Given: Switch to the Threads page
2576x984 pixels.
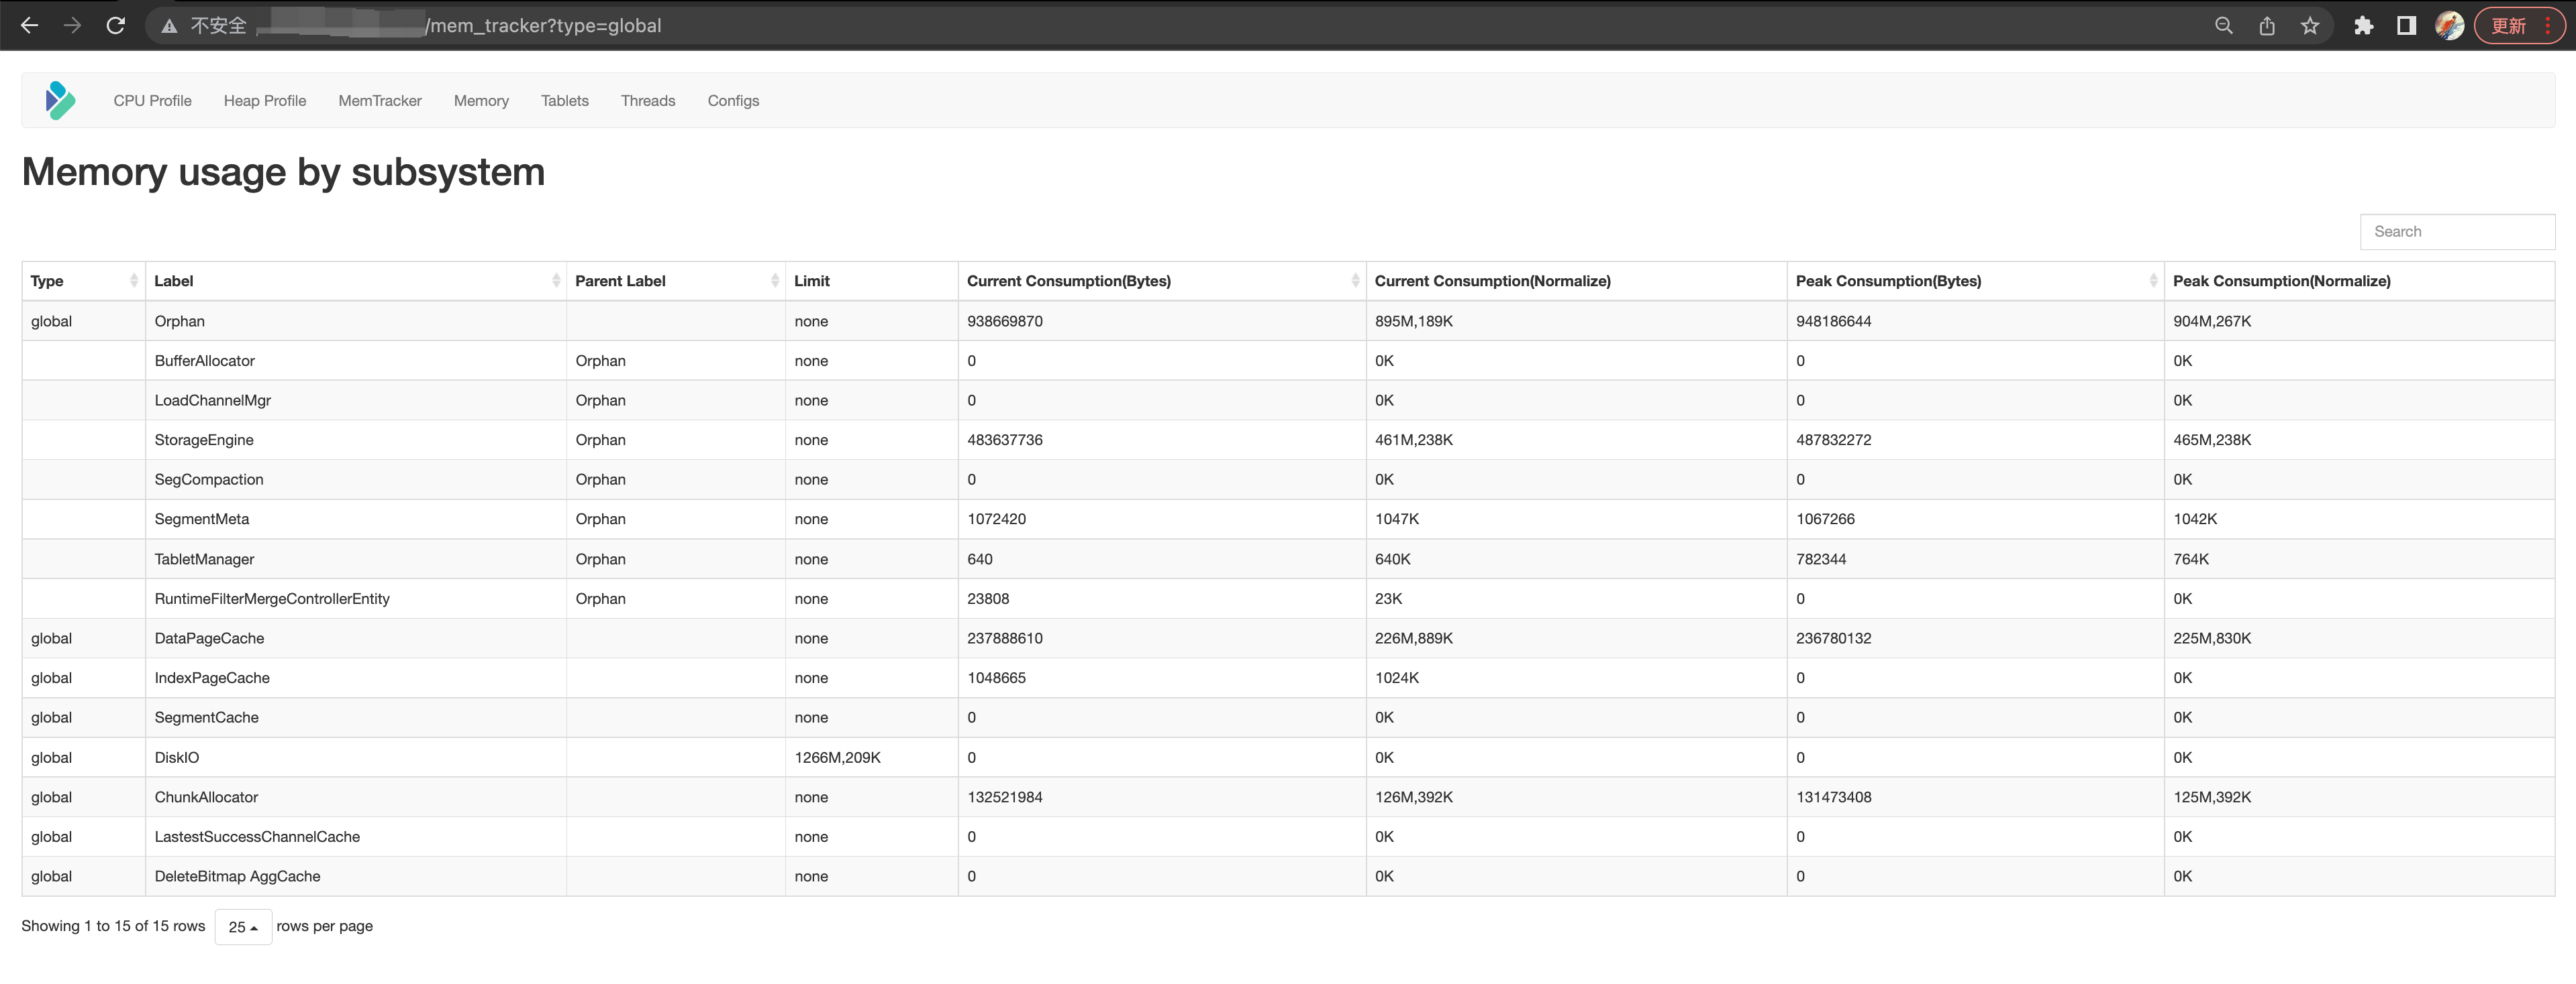Looking at the screenshot, I should tap(648, 100).
